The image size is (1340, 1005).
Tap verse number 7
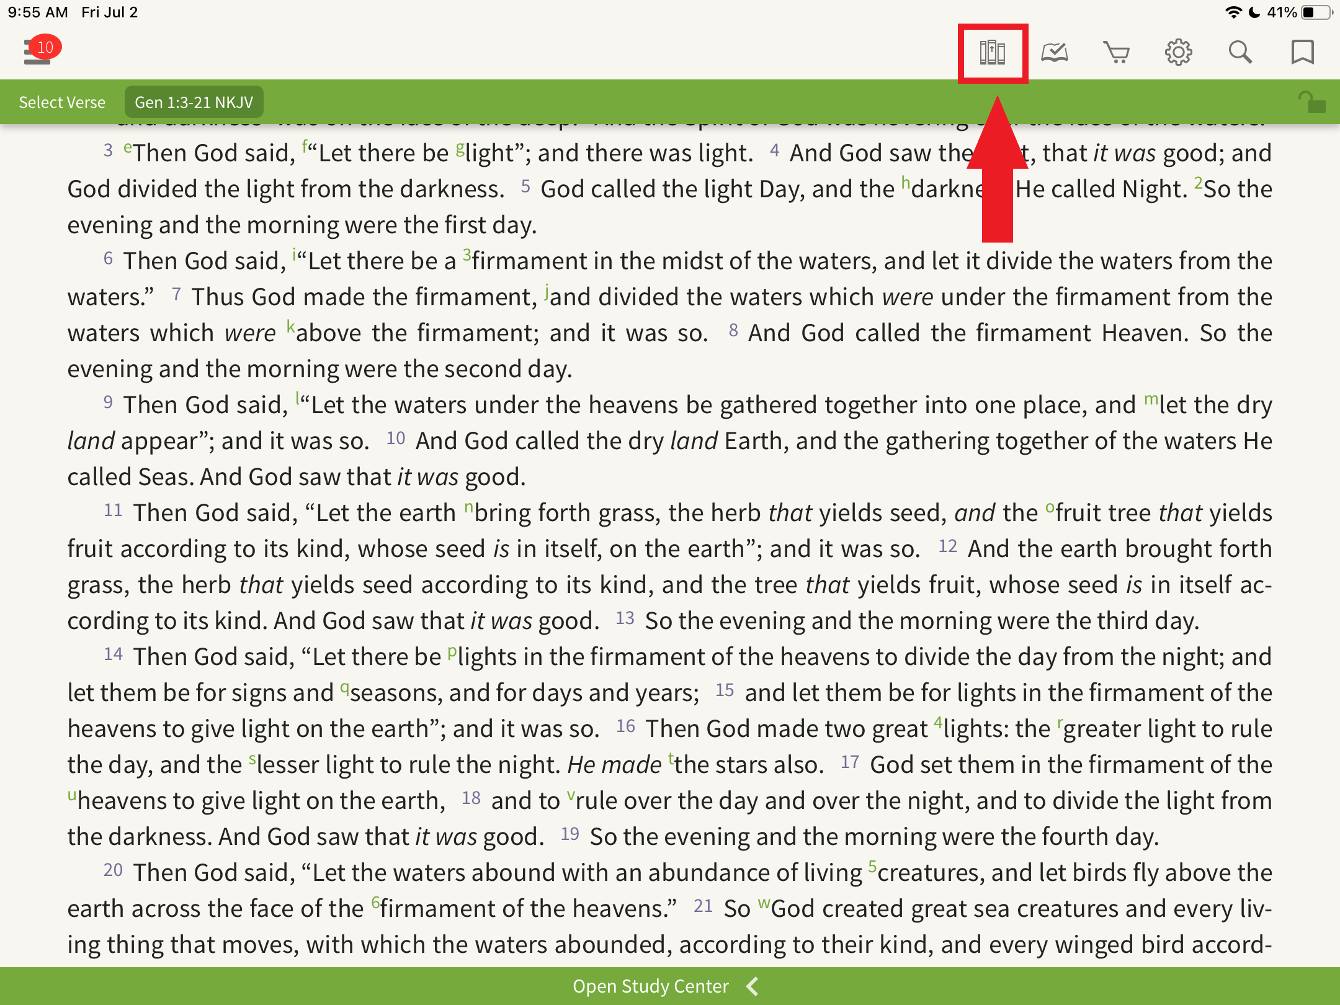(x=176, y=294)
